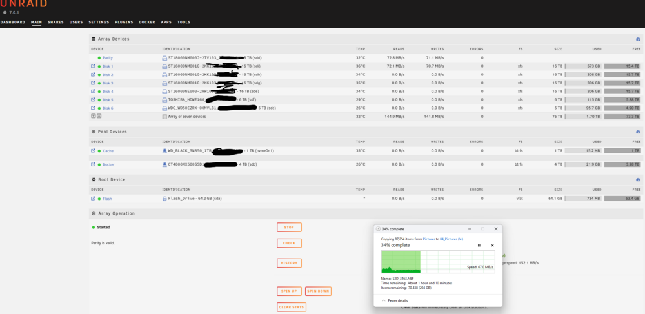
Task: Open the browse icon beside Disk 2
Action: click(93, 74)
